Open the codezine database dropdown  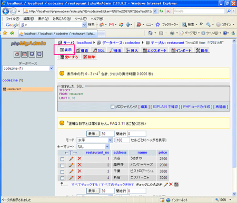[x=51, y=68]
